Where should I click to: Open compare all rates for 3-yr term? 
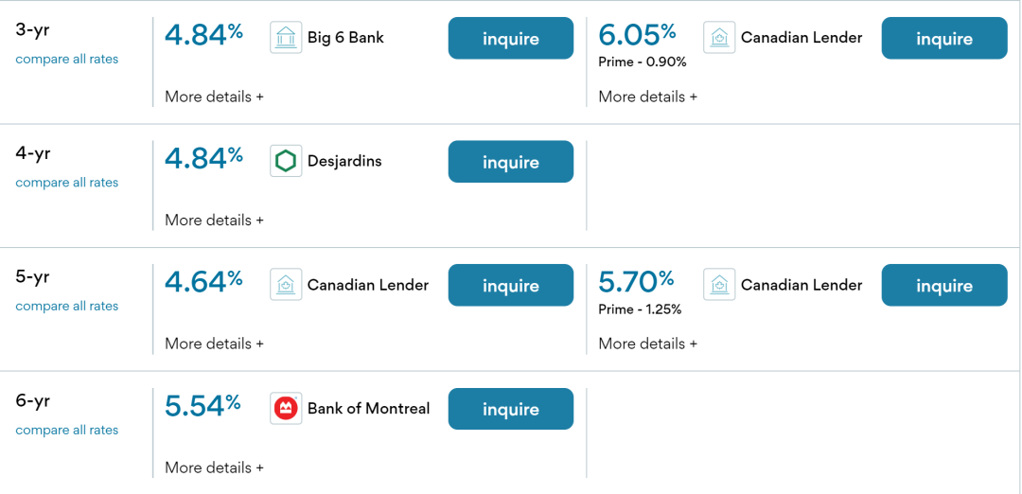tap(67, 60)
